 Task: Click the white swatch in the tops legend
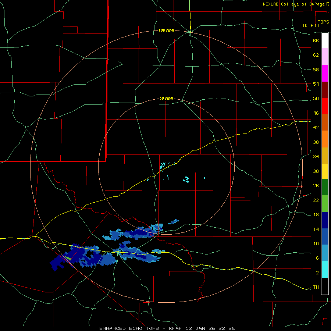(325, 40)
